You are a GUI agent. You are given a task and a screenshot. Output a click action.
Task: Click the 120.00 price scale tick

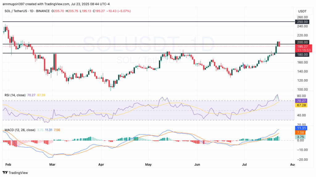[302, 80]
